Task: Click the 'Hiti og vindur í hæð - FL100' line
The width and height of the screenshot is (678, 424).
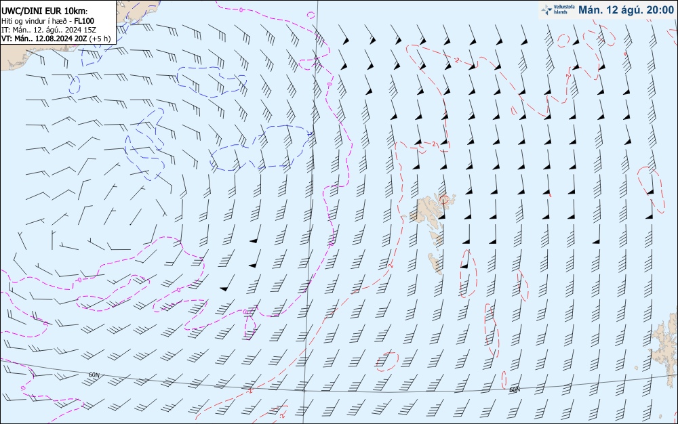Action: click(x=47, y=21)
